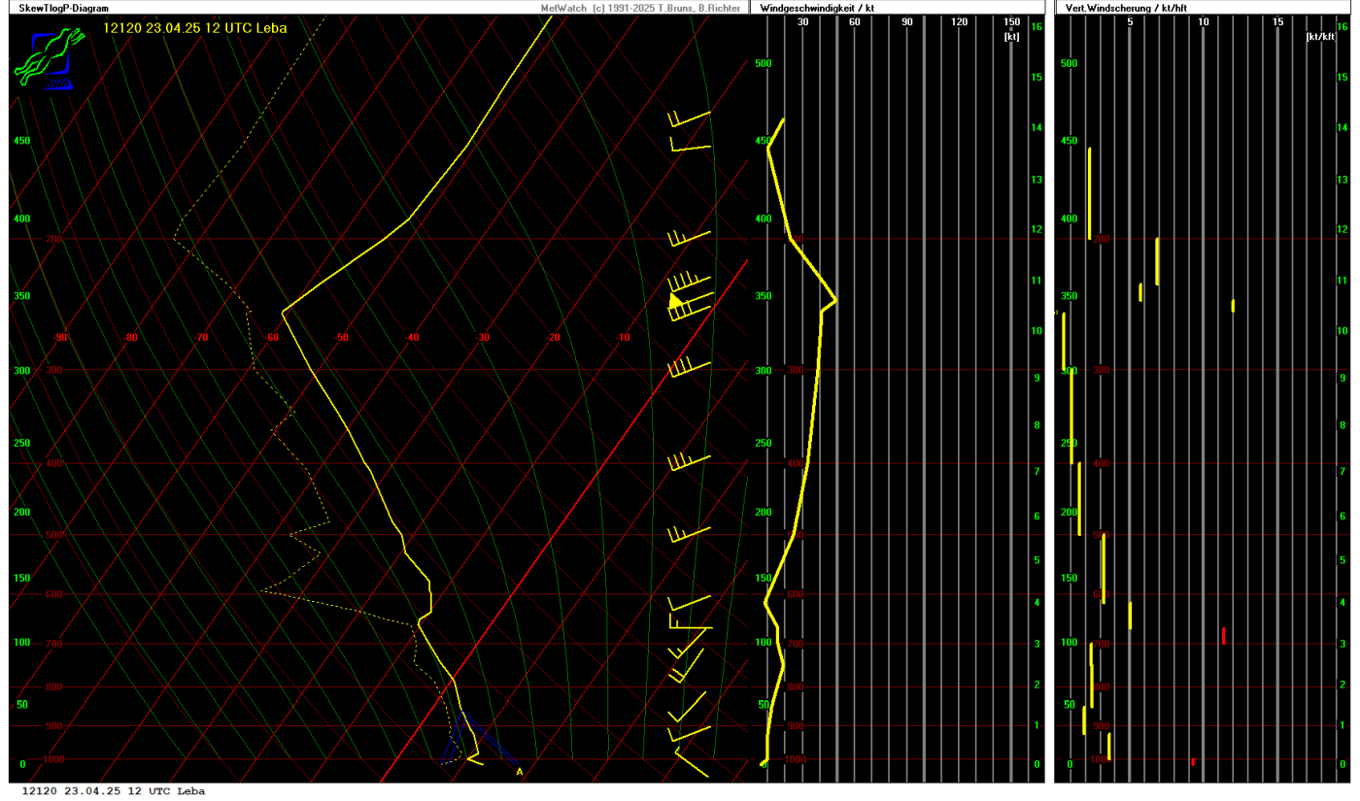Click the green '0' label on Skew-T left axis
The image size is (1360, 801).
(x=22, y=764)
